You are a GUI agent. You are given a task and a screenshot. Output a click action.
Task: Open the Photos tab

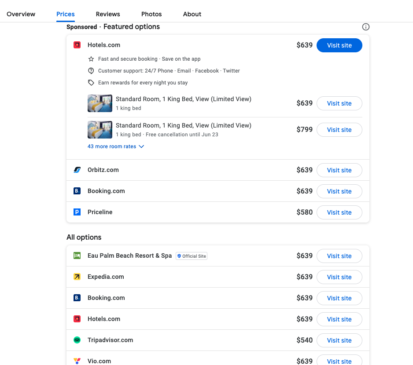[x=151, y=14]
